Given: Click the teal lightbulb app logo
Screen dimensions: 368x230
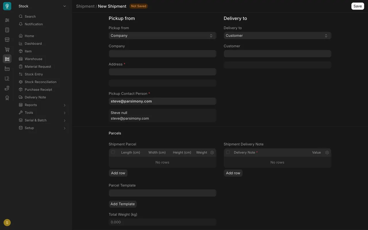Looking at the screenshot, I should [x=7, y=6].
